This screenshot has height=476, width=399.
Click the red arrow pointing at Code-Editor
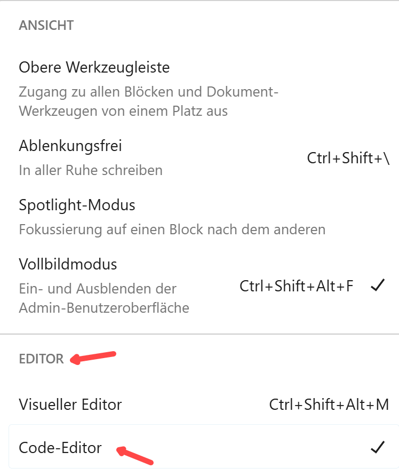pos(135,456)
